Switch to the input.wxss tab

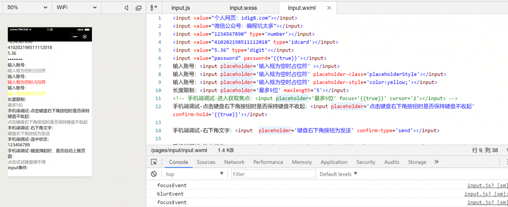tap(243, 8)
